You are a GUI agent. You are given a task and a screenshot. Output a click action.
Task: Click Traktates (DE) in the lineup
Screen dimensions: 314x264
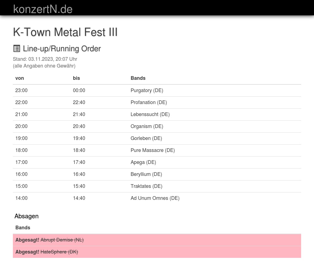point(146,186)
